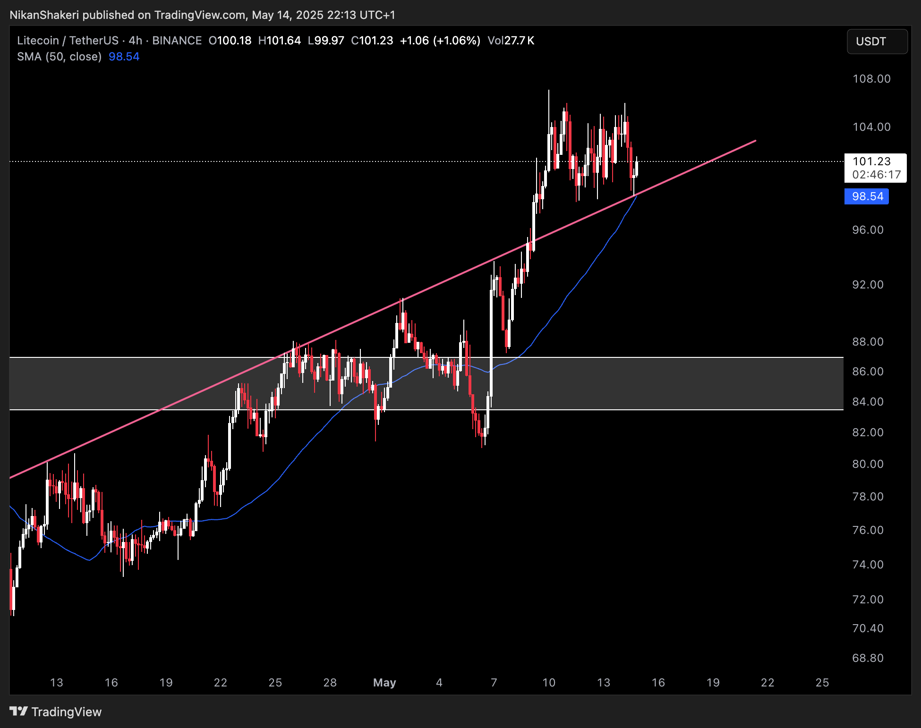
Task: Click the high value H101.64 in header
Action: (x=280, y=41)
